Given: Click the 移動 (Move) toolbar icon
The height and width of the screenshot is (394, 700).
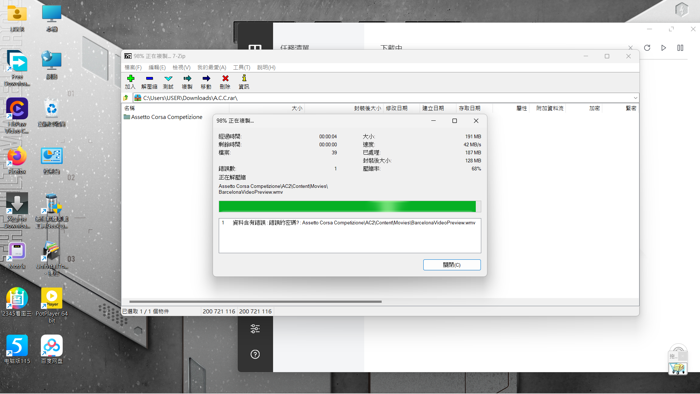Looking at the screenshot, I should 206,78.
